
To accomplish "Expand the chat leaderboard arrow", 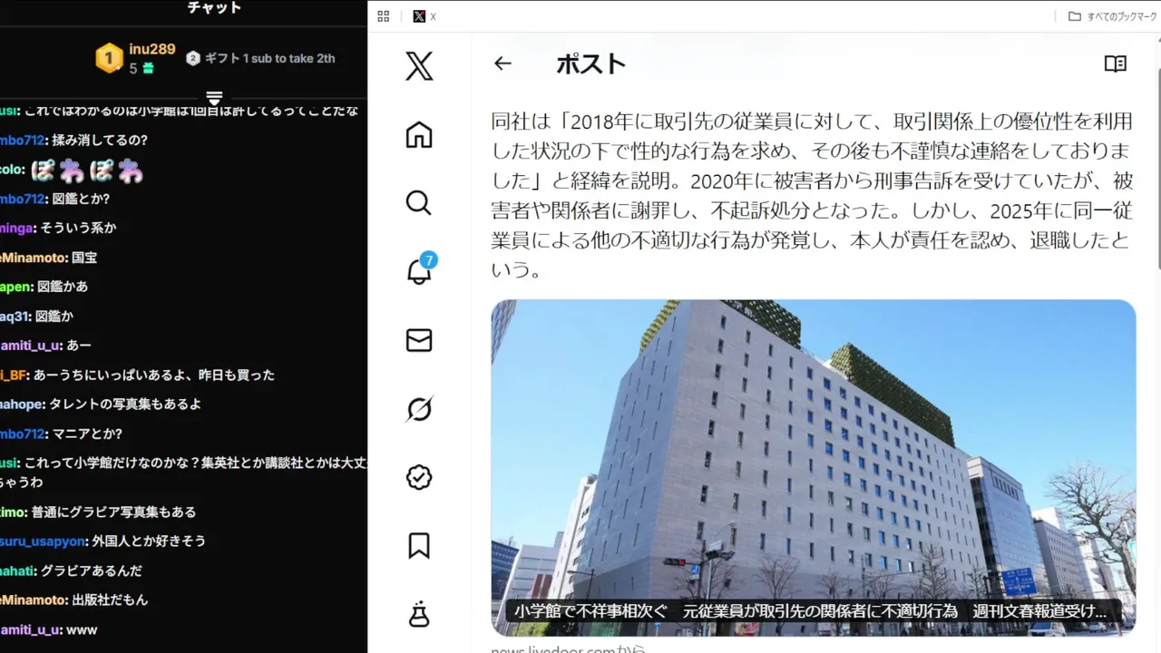I will click(214, 97).
